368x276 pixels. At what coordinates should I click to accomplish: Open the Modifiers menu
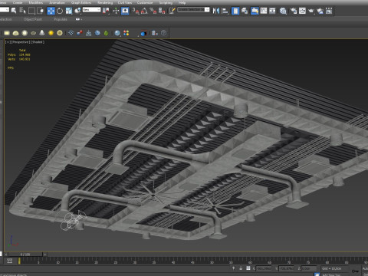pos(36,2)
